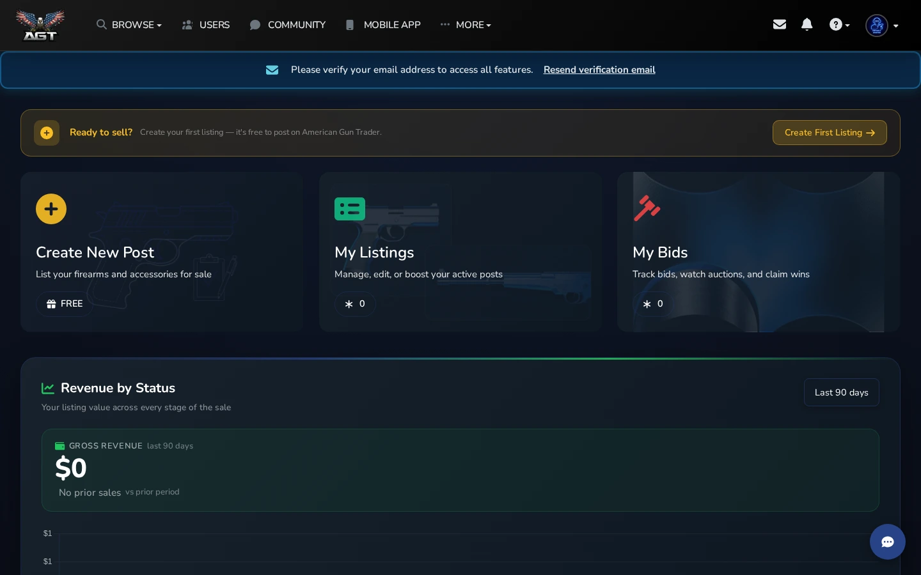Click the Create First Listing button
921x575 pixels.
830,133
